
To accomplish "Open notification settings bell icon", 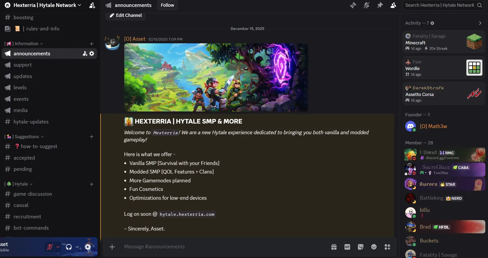I will coord(366,5).
